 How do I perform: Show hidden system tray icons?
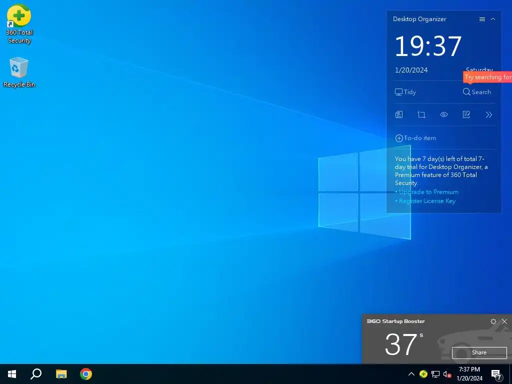click(x=411, y=374)
